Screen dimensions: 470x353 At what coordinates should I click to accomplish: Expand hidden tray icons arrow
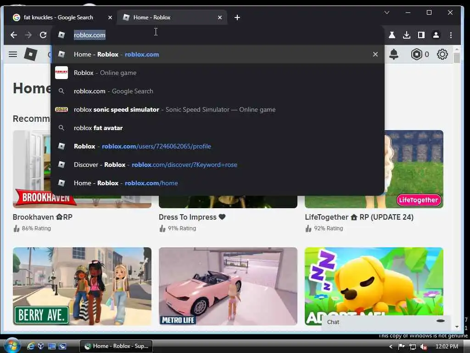click(x=391, y=347)
